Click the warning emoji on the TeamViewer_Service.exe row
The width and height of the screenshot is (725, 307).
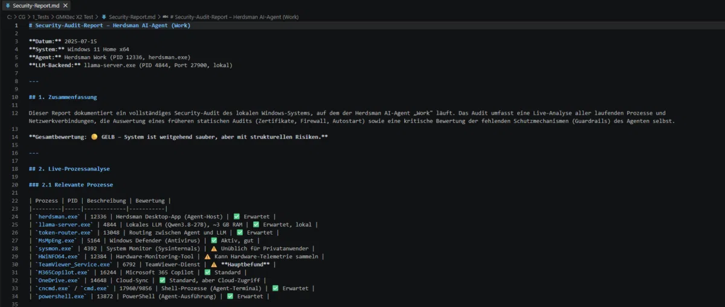(x=214, y=264)
